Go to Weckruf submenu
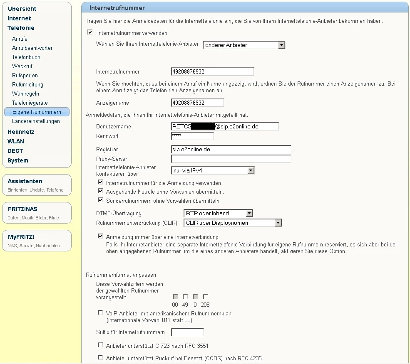 [22, 66]
